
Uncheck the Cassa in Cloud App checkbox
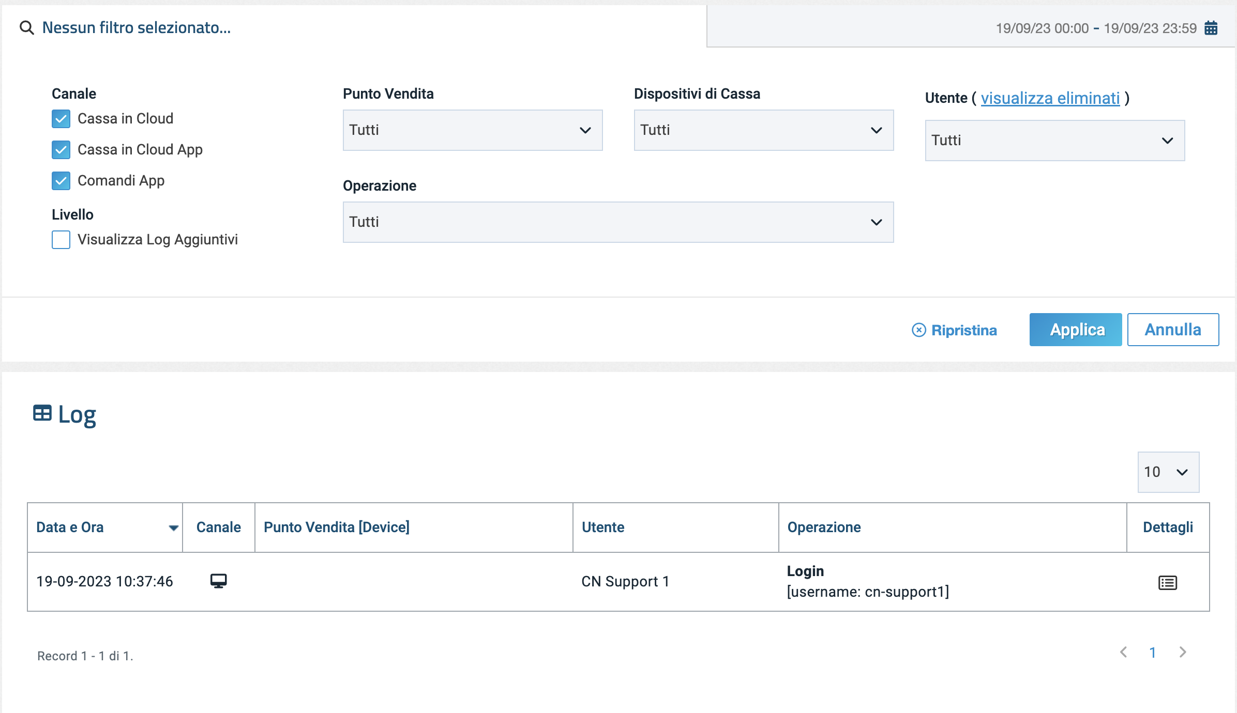(x=61, y=150)
